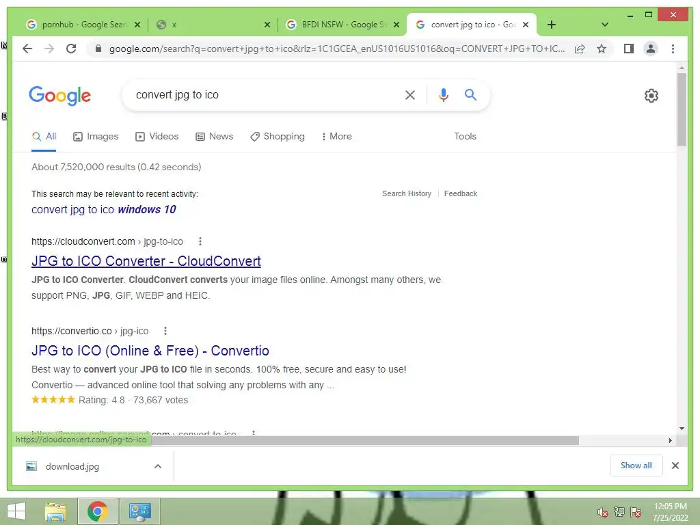The height and width of the screenshot is (525, 700).
Task: Close the tab titled x
Action: 267,25
